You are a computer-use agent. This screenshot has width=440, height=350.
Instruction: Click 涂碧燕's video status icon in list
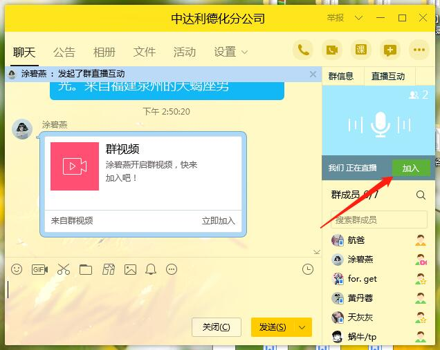(x=421, y=260)
